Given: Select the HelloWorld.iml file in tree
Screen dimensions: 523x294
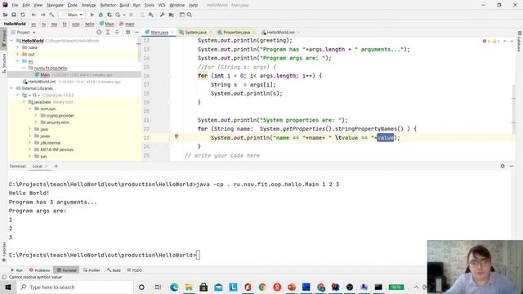Looking at the screenshot, I should click(42, 82).
